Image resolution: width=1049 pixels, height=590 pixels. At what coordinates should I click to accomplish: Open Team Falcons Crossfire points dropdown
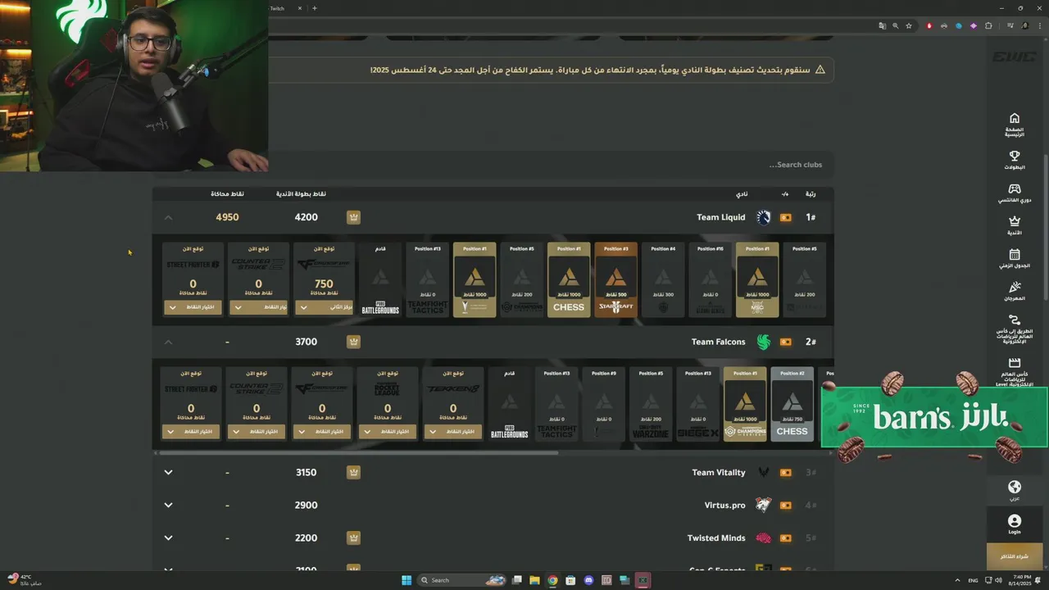(322, 432)
